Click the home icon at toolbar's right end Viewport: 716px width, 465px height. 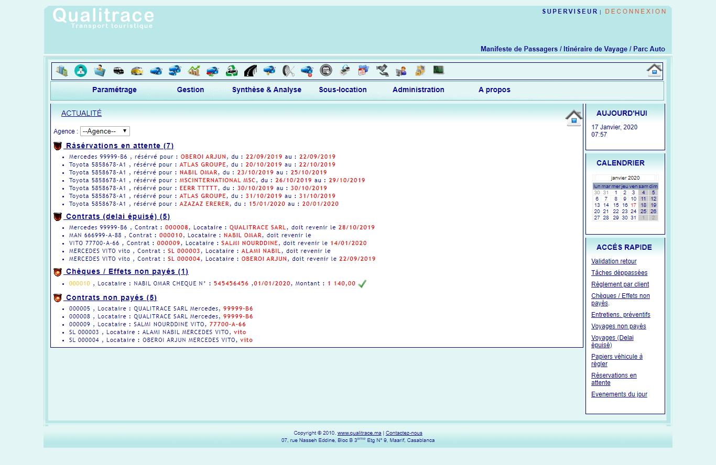tap(654, 70)
